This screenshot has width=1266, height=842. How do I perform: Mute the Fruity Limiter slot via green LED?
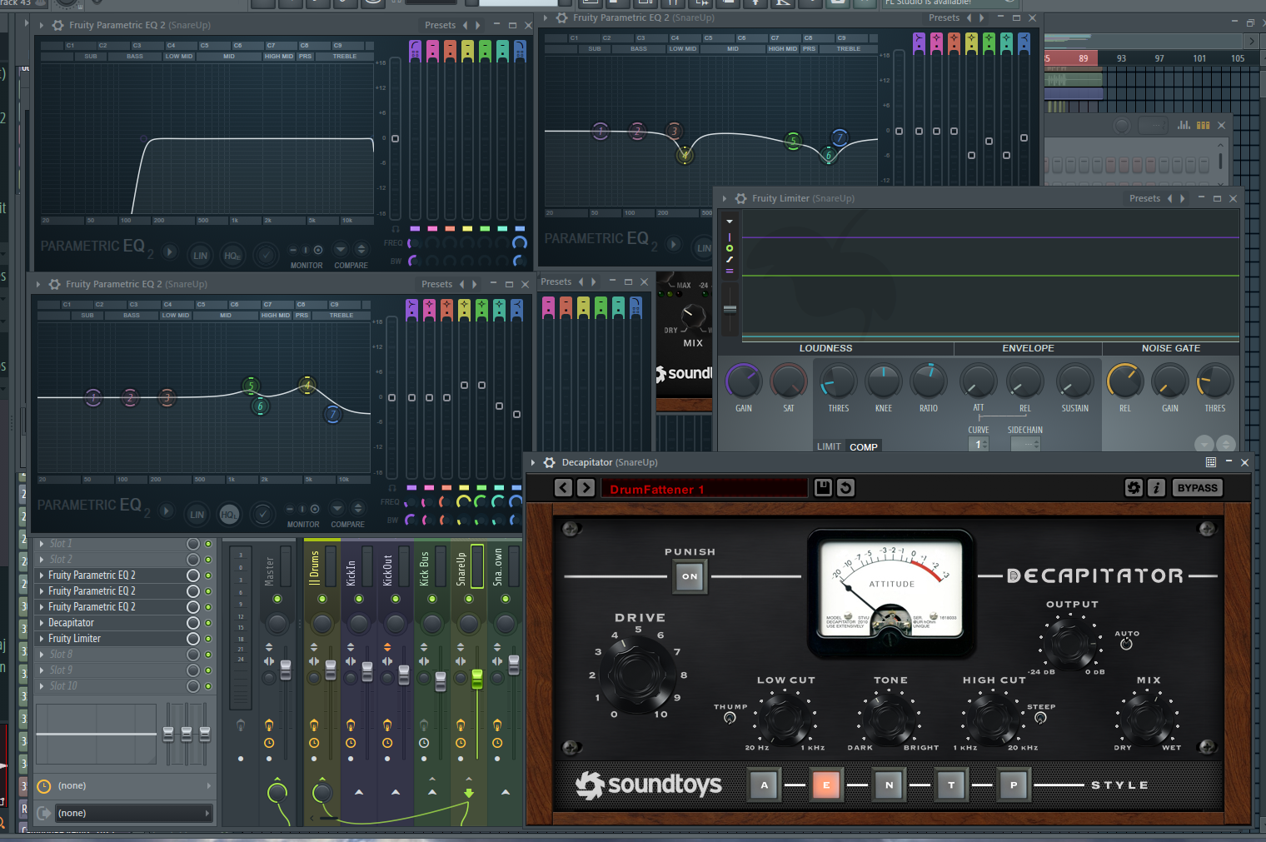point(208,639)
